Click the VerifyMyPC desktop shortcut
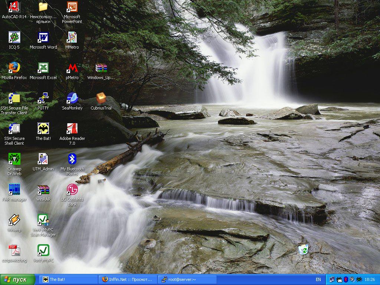The height and width of the screenshot is (285, 380). click(43, 253)
